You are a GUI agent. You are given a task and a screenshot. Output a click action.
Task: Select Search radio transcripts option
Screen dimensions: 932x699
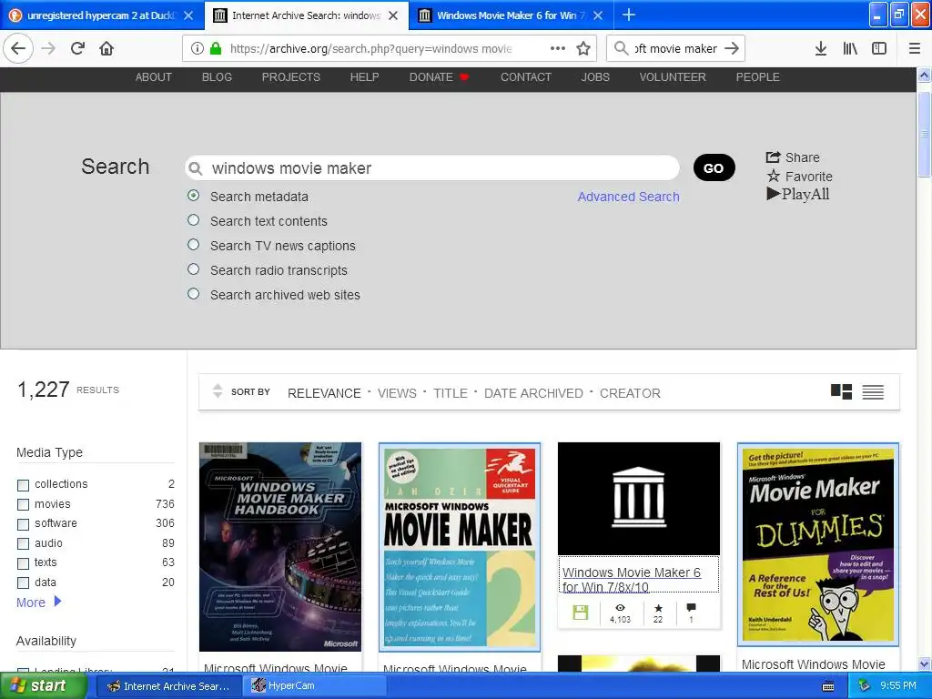coord(193,269)
